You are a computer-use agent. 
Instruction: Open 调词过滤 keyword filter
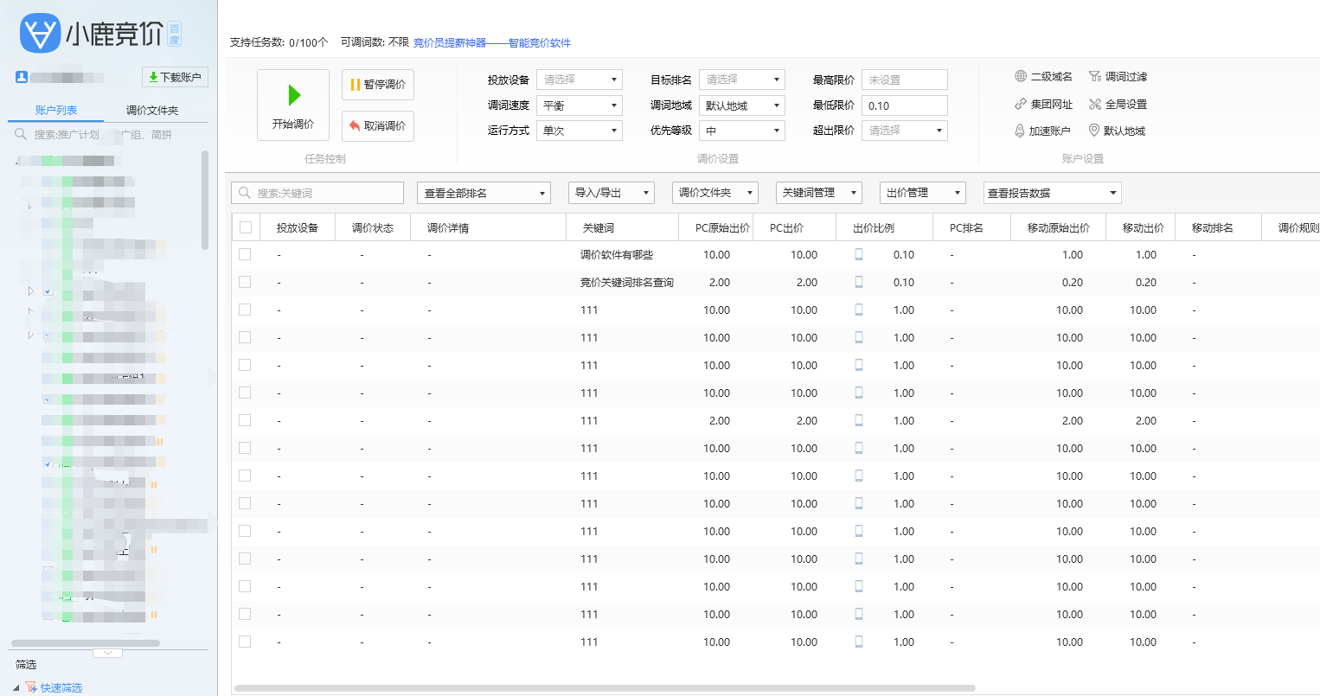pyautogui.click(x=1118, y=77)
